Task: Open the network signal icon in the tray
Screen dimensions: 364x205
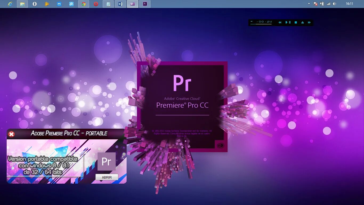Action: [x=328, y=4]
